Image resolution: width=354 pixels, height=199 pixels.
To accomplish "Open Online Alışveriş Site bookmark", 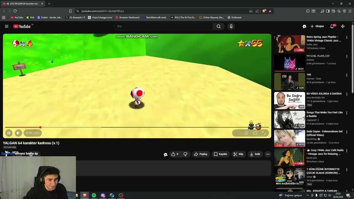I will (x=212, y=17).
